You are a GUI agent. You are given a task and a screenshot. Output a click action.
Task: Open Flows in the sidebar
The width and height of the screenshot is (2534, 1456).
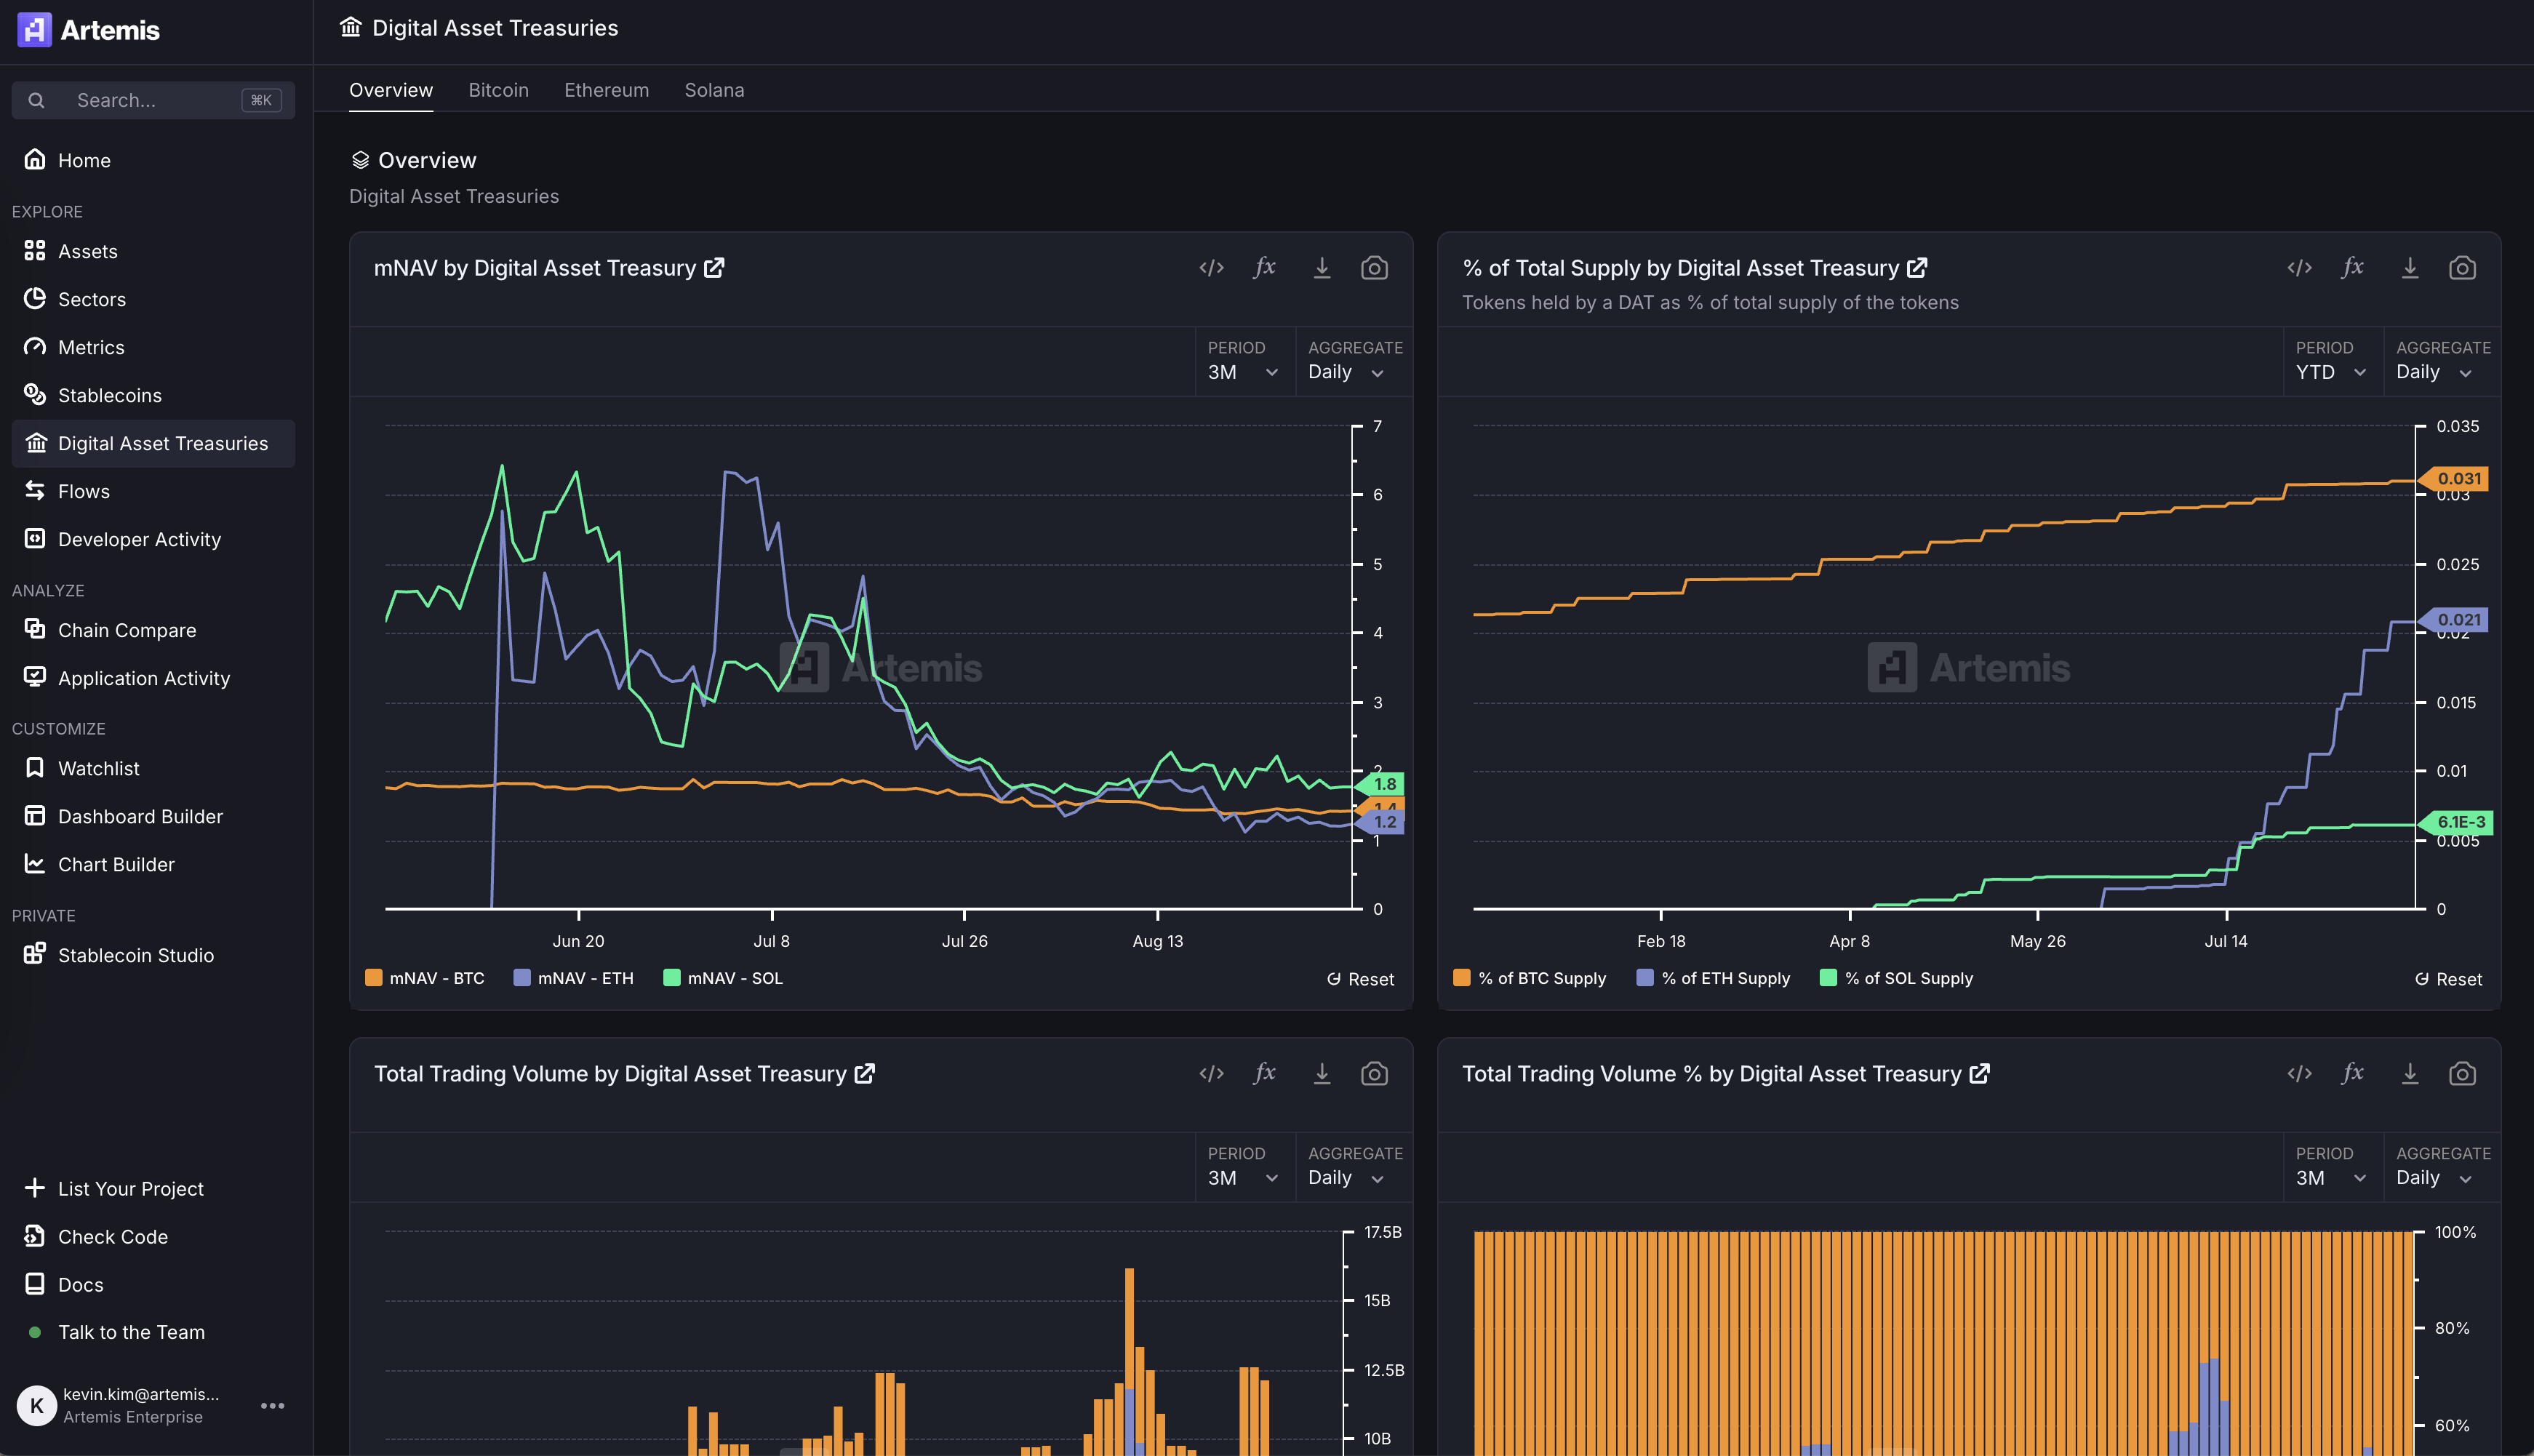[153, 491]
